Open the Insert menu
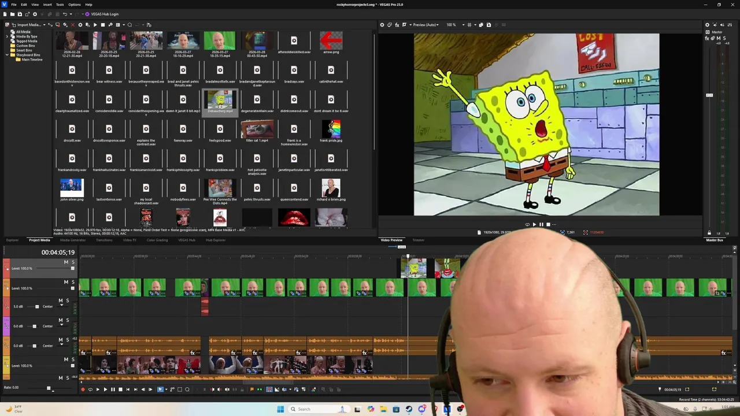This screenshot has height=416, width=740. pyautogui.click(x=47, y=5)
